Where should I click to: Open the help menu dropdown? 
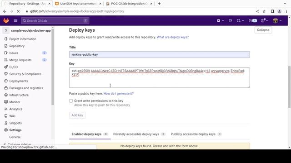[x=264, y=20]
